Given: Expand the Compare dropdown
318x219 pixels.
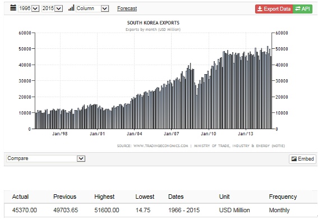Looking at the screenshot, I should tap(46, 158).
